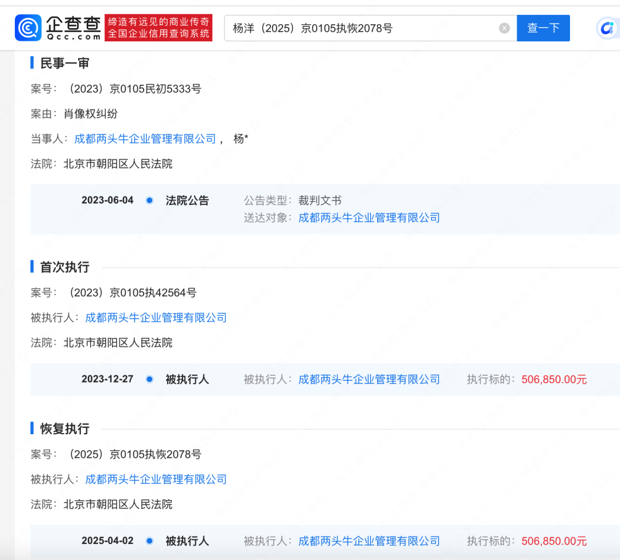620x560 pixels.
Task: Click the blue timeline dot beside 2025-04-02
Action: pos(149,540)
